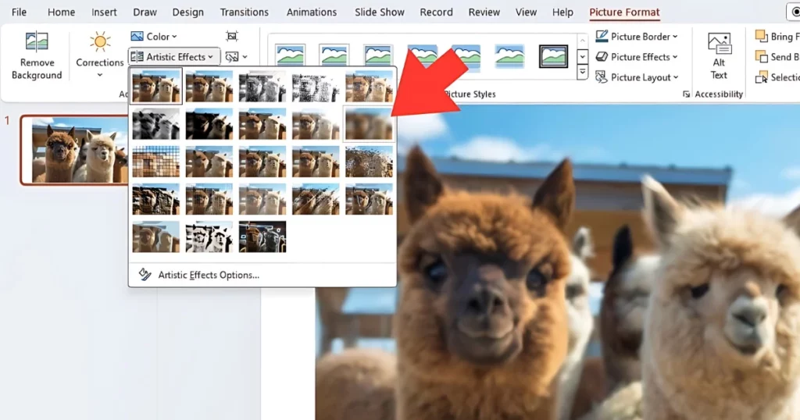Viewport: 800px width, 420px height.
Task: Click the Send Backward icon
Action: [761, 56]
